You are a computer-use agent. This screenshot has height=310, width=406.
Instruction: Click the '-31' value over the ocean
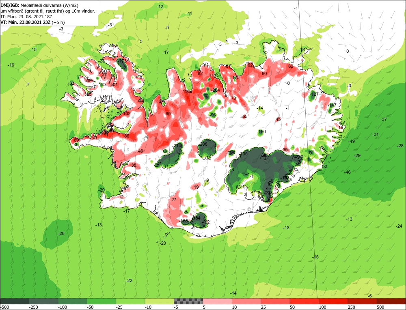(376, 134)
